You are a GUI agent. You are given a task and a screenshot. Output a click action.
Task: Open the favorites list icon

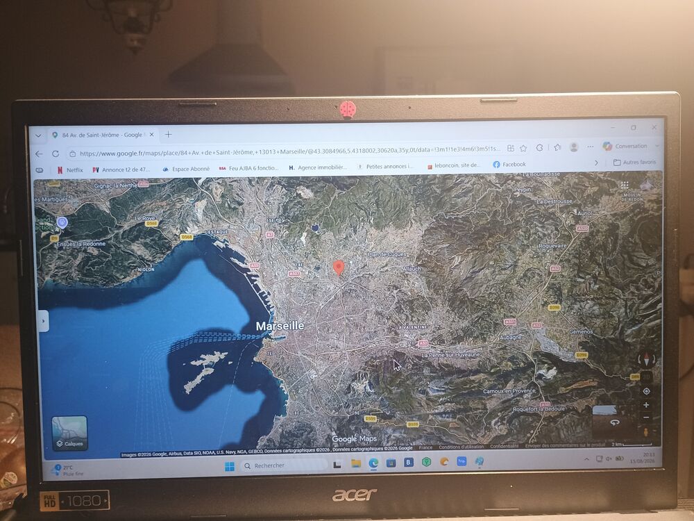click(x=558, y=147)
